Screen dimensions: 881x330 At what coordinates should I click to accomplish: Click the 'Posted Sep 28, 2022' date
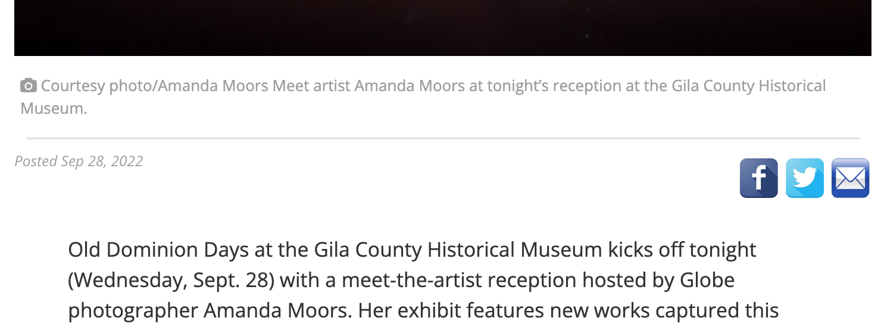tap(79, 161)
